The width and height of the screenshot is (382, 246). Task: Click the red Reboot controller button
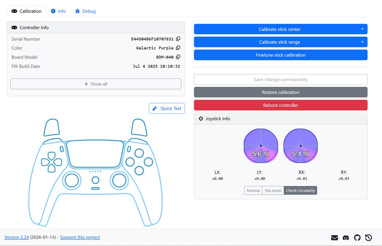click(281, 105)
